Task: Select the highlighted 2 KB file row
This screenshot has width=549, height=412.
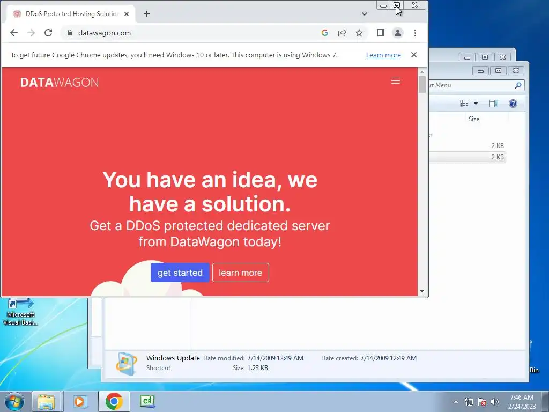Action: 467,157
